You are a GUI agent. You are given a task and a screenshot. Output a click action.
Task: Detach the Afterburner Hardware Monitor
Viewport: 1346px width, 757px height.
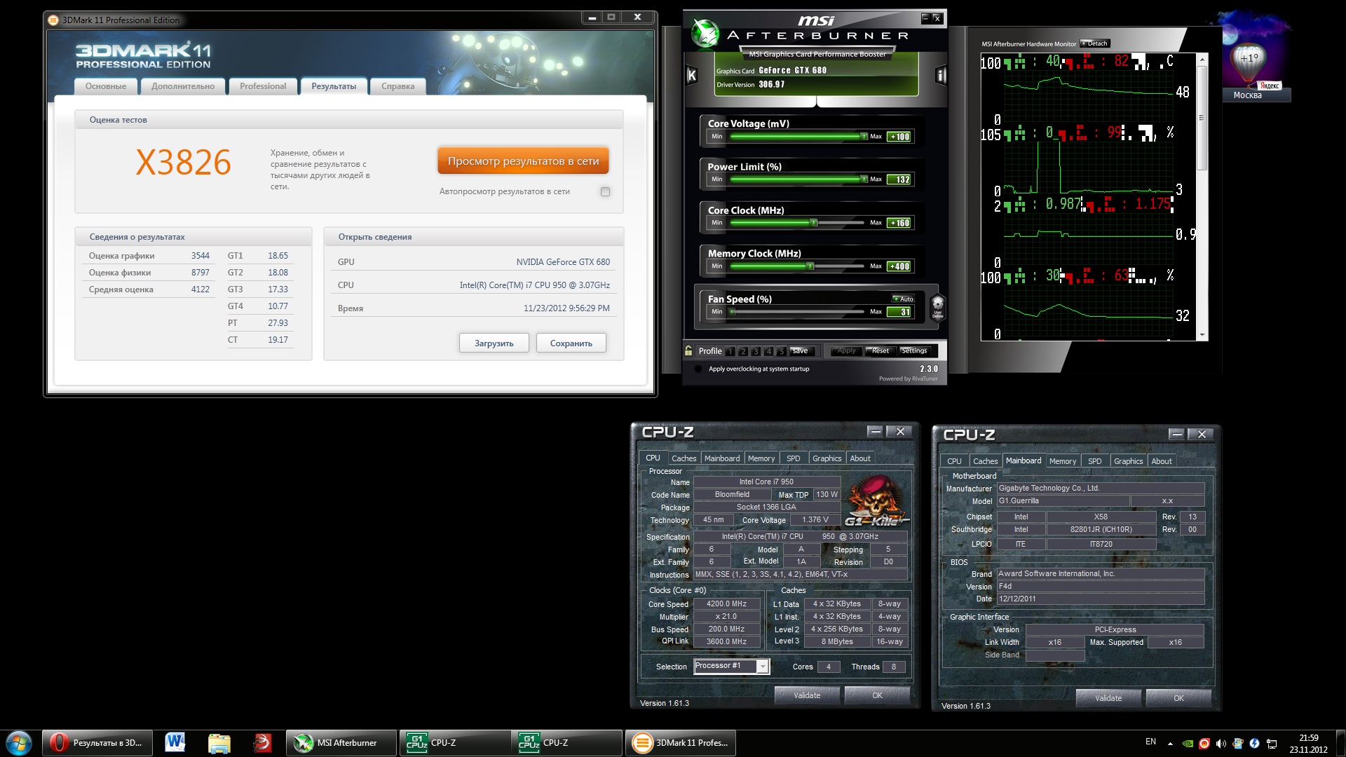click(1095, 43)
